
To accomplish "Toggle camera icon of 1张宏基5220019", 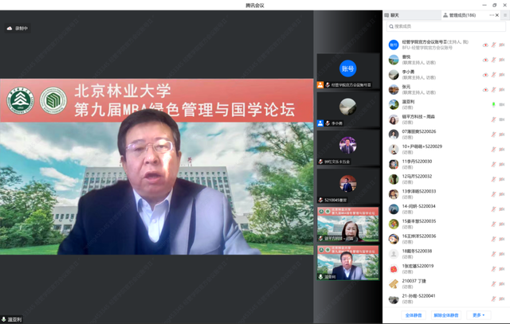I will [x=502, y=269].
